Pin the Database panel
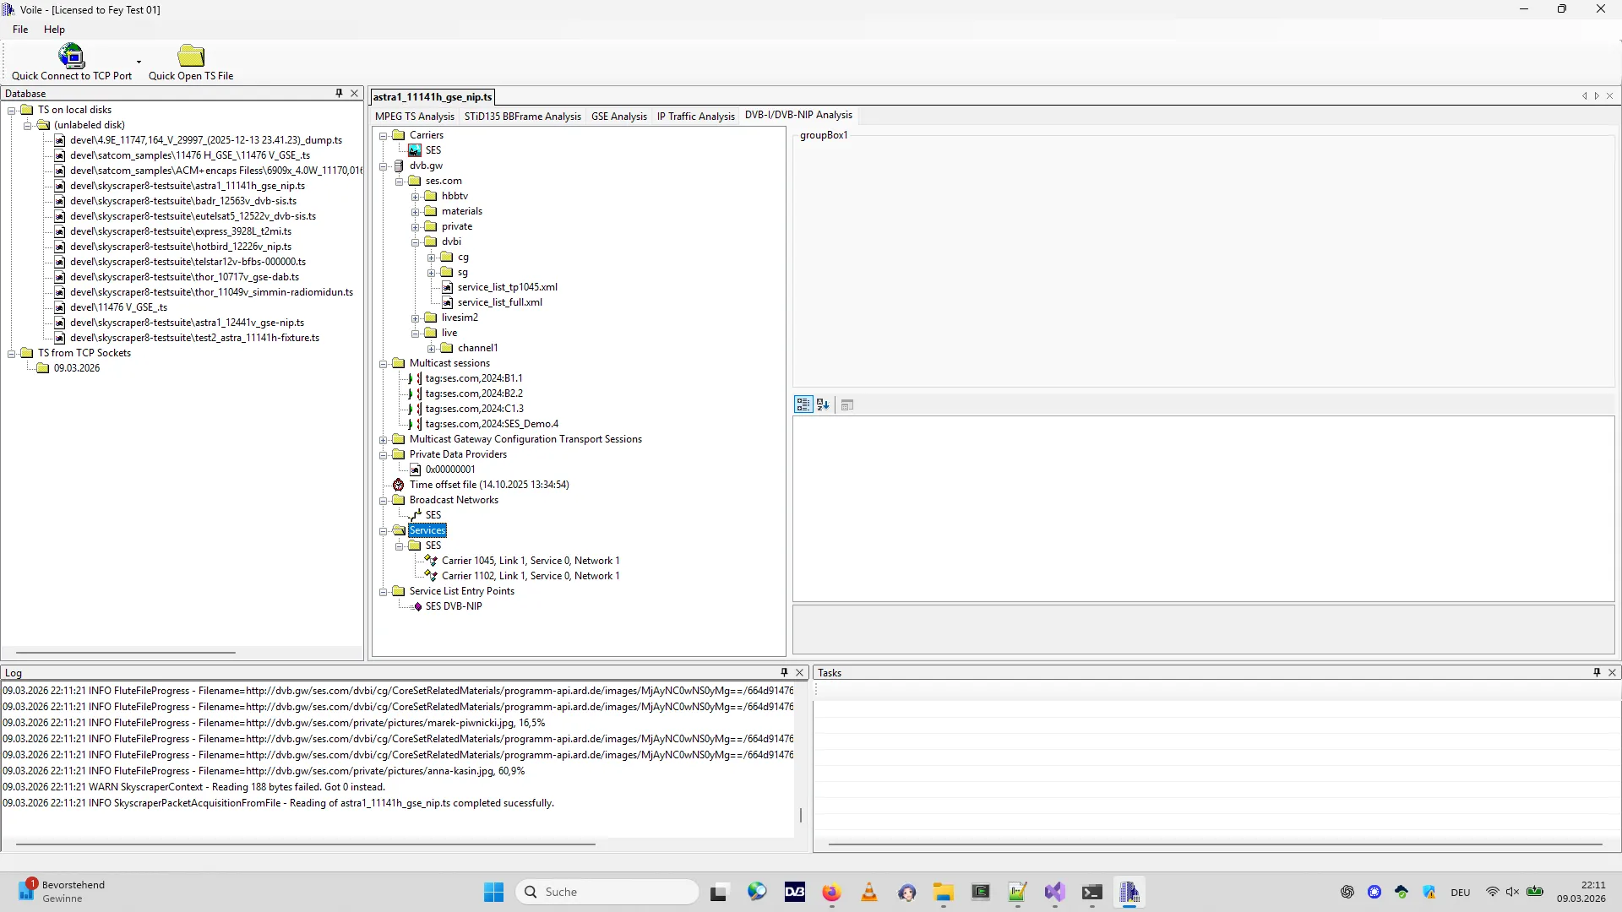Viewport: 1622px width, 912px height. 339,94
